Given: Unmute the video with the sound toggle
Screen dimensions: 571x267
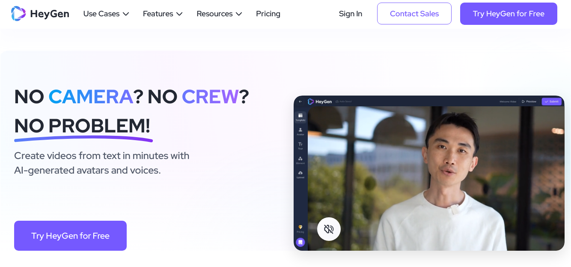Looking at the screenshot, I should coord(329,229).
